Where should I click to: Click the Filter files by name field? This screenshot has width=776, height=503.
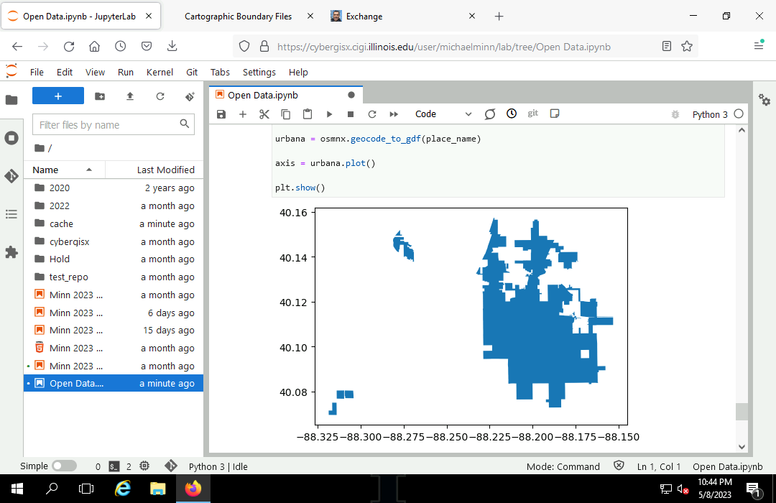coord(106,125)
